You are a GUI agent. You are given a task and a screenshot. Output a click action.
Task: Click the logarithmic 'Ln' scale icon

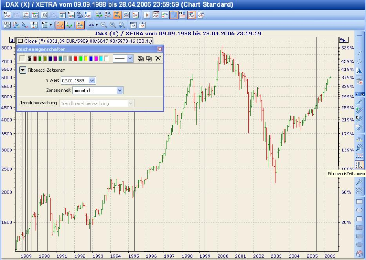pos(80,25)
